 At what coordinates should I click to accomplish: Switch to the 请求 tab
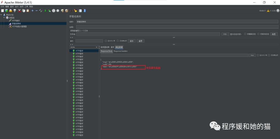coord(112,47)
